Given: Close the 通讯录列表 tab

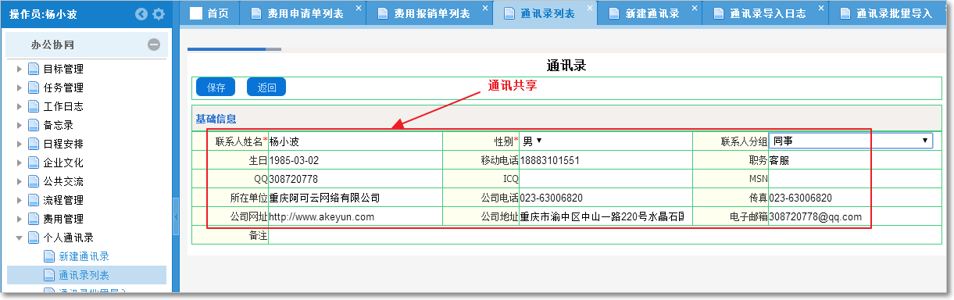Looking at the screenshot, I should (x=590, y=8).
